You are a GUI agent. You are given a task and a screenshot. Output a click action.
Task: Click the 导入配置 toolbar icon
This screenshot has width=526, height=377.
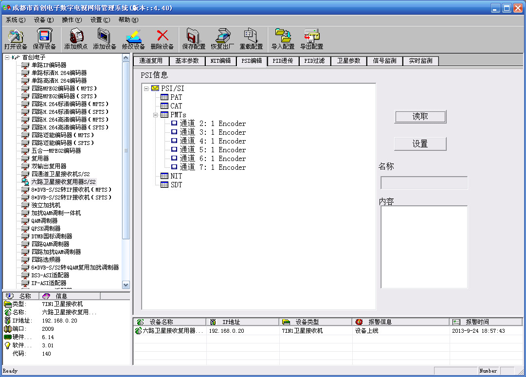283,39
